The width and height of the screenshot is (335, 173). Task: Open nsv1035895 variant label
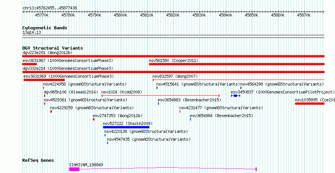tap(315, 100)
